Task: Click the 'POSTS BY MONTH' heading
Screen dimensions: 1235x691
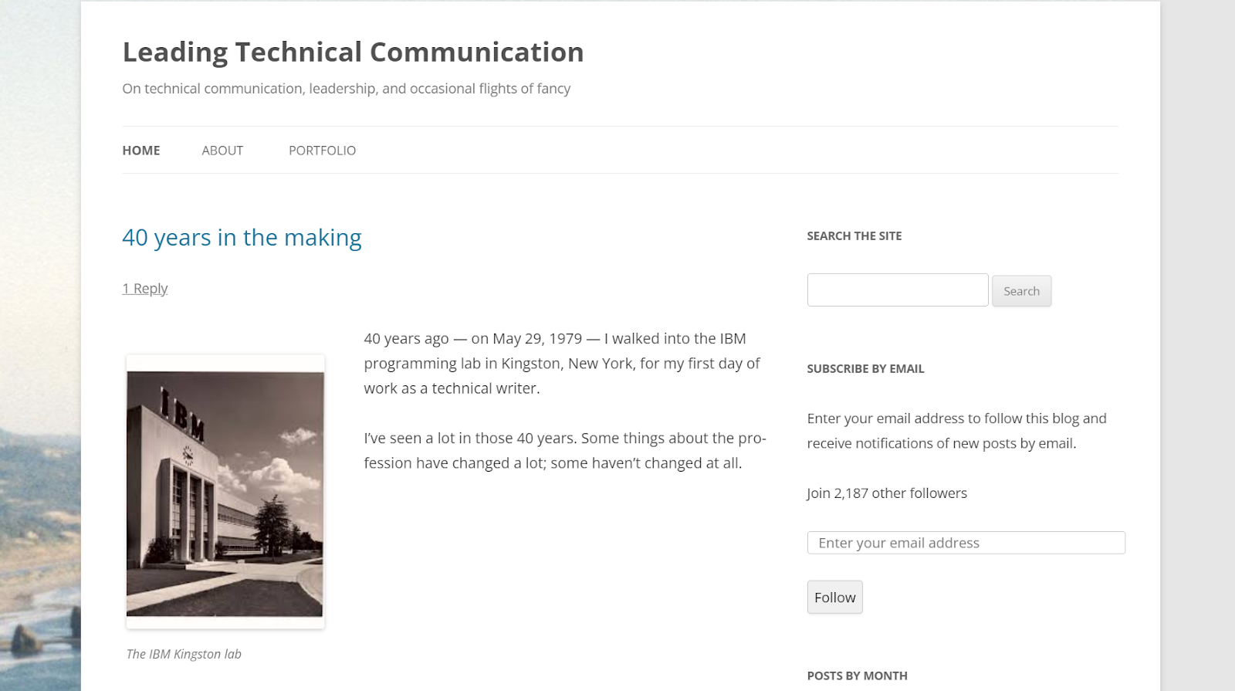Action: click(x=857, y=676)
